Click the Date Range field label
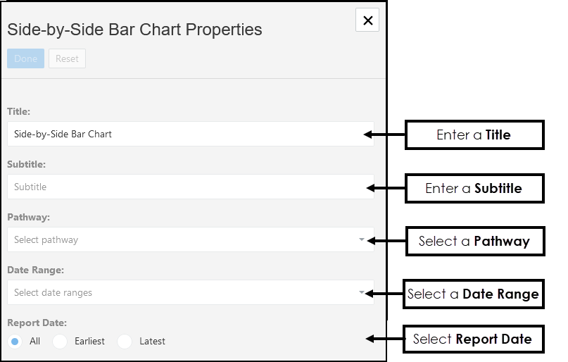568x362 pixels. coord(35,270)
